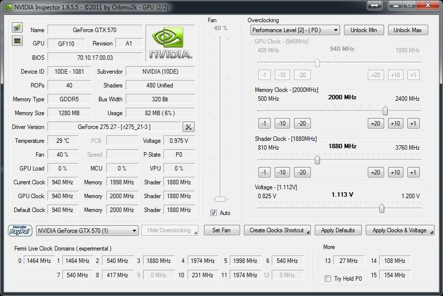Click Fermi clock domain 3 value 1880 MHz

[159, 261]
